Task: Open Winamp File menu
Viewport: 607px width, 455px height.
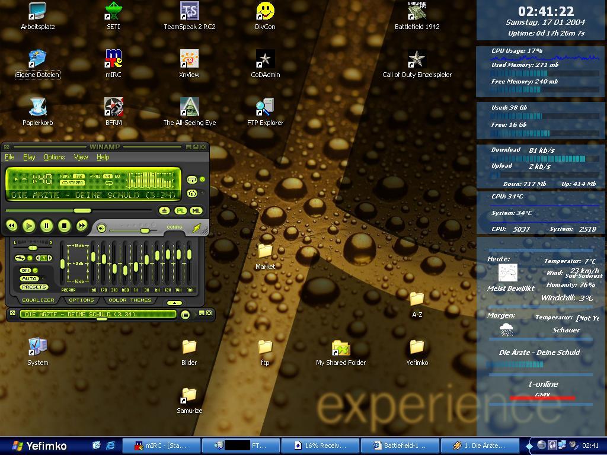Action: tap(9, 157)
